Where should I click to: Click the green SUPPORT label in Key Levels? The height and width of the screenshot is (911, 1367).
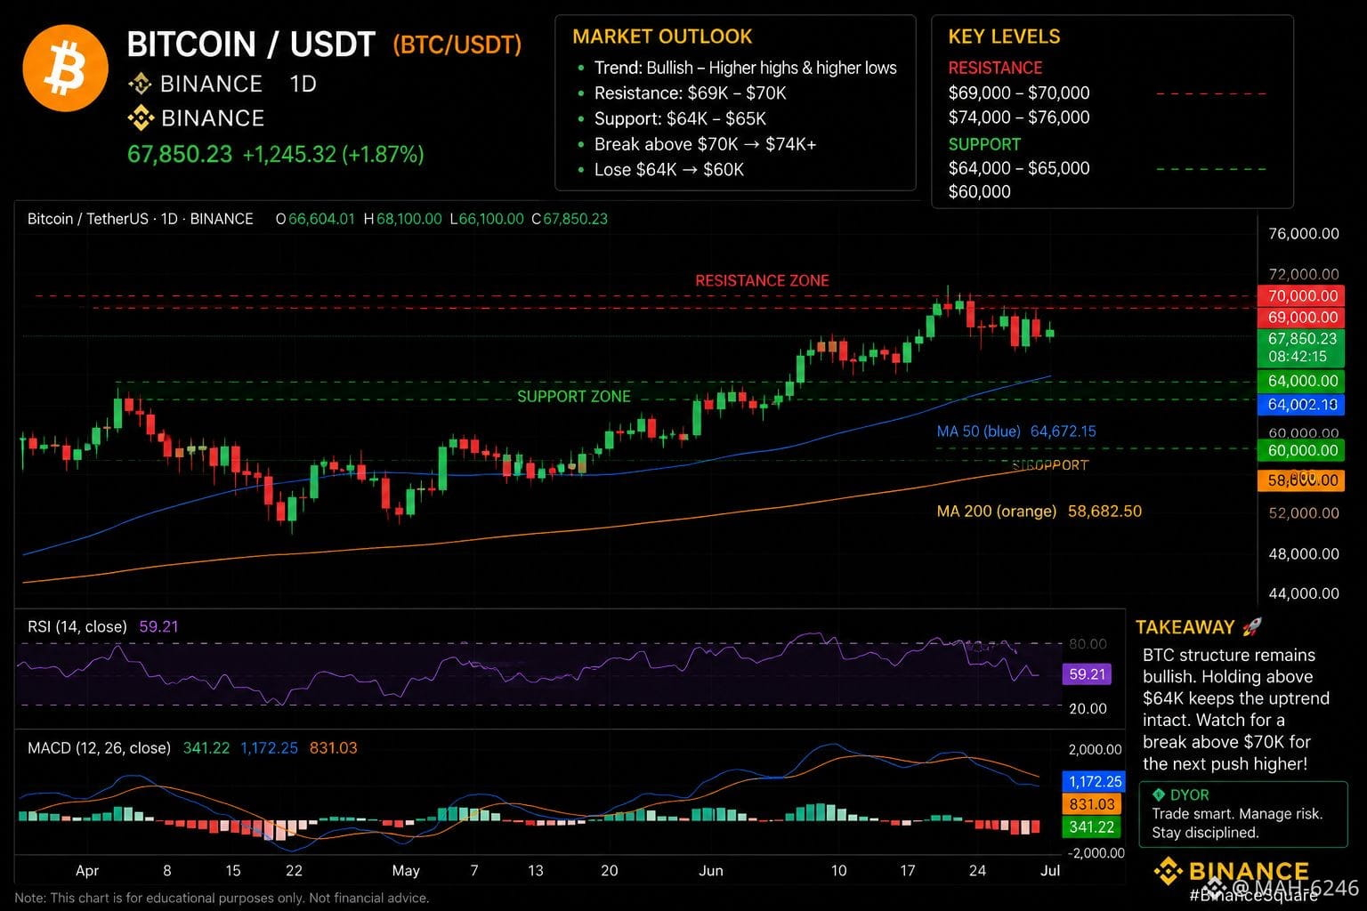tap(984, 144)
